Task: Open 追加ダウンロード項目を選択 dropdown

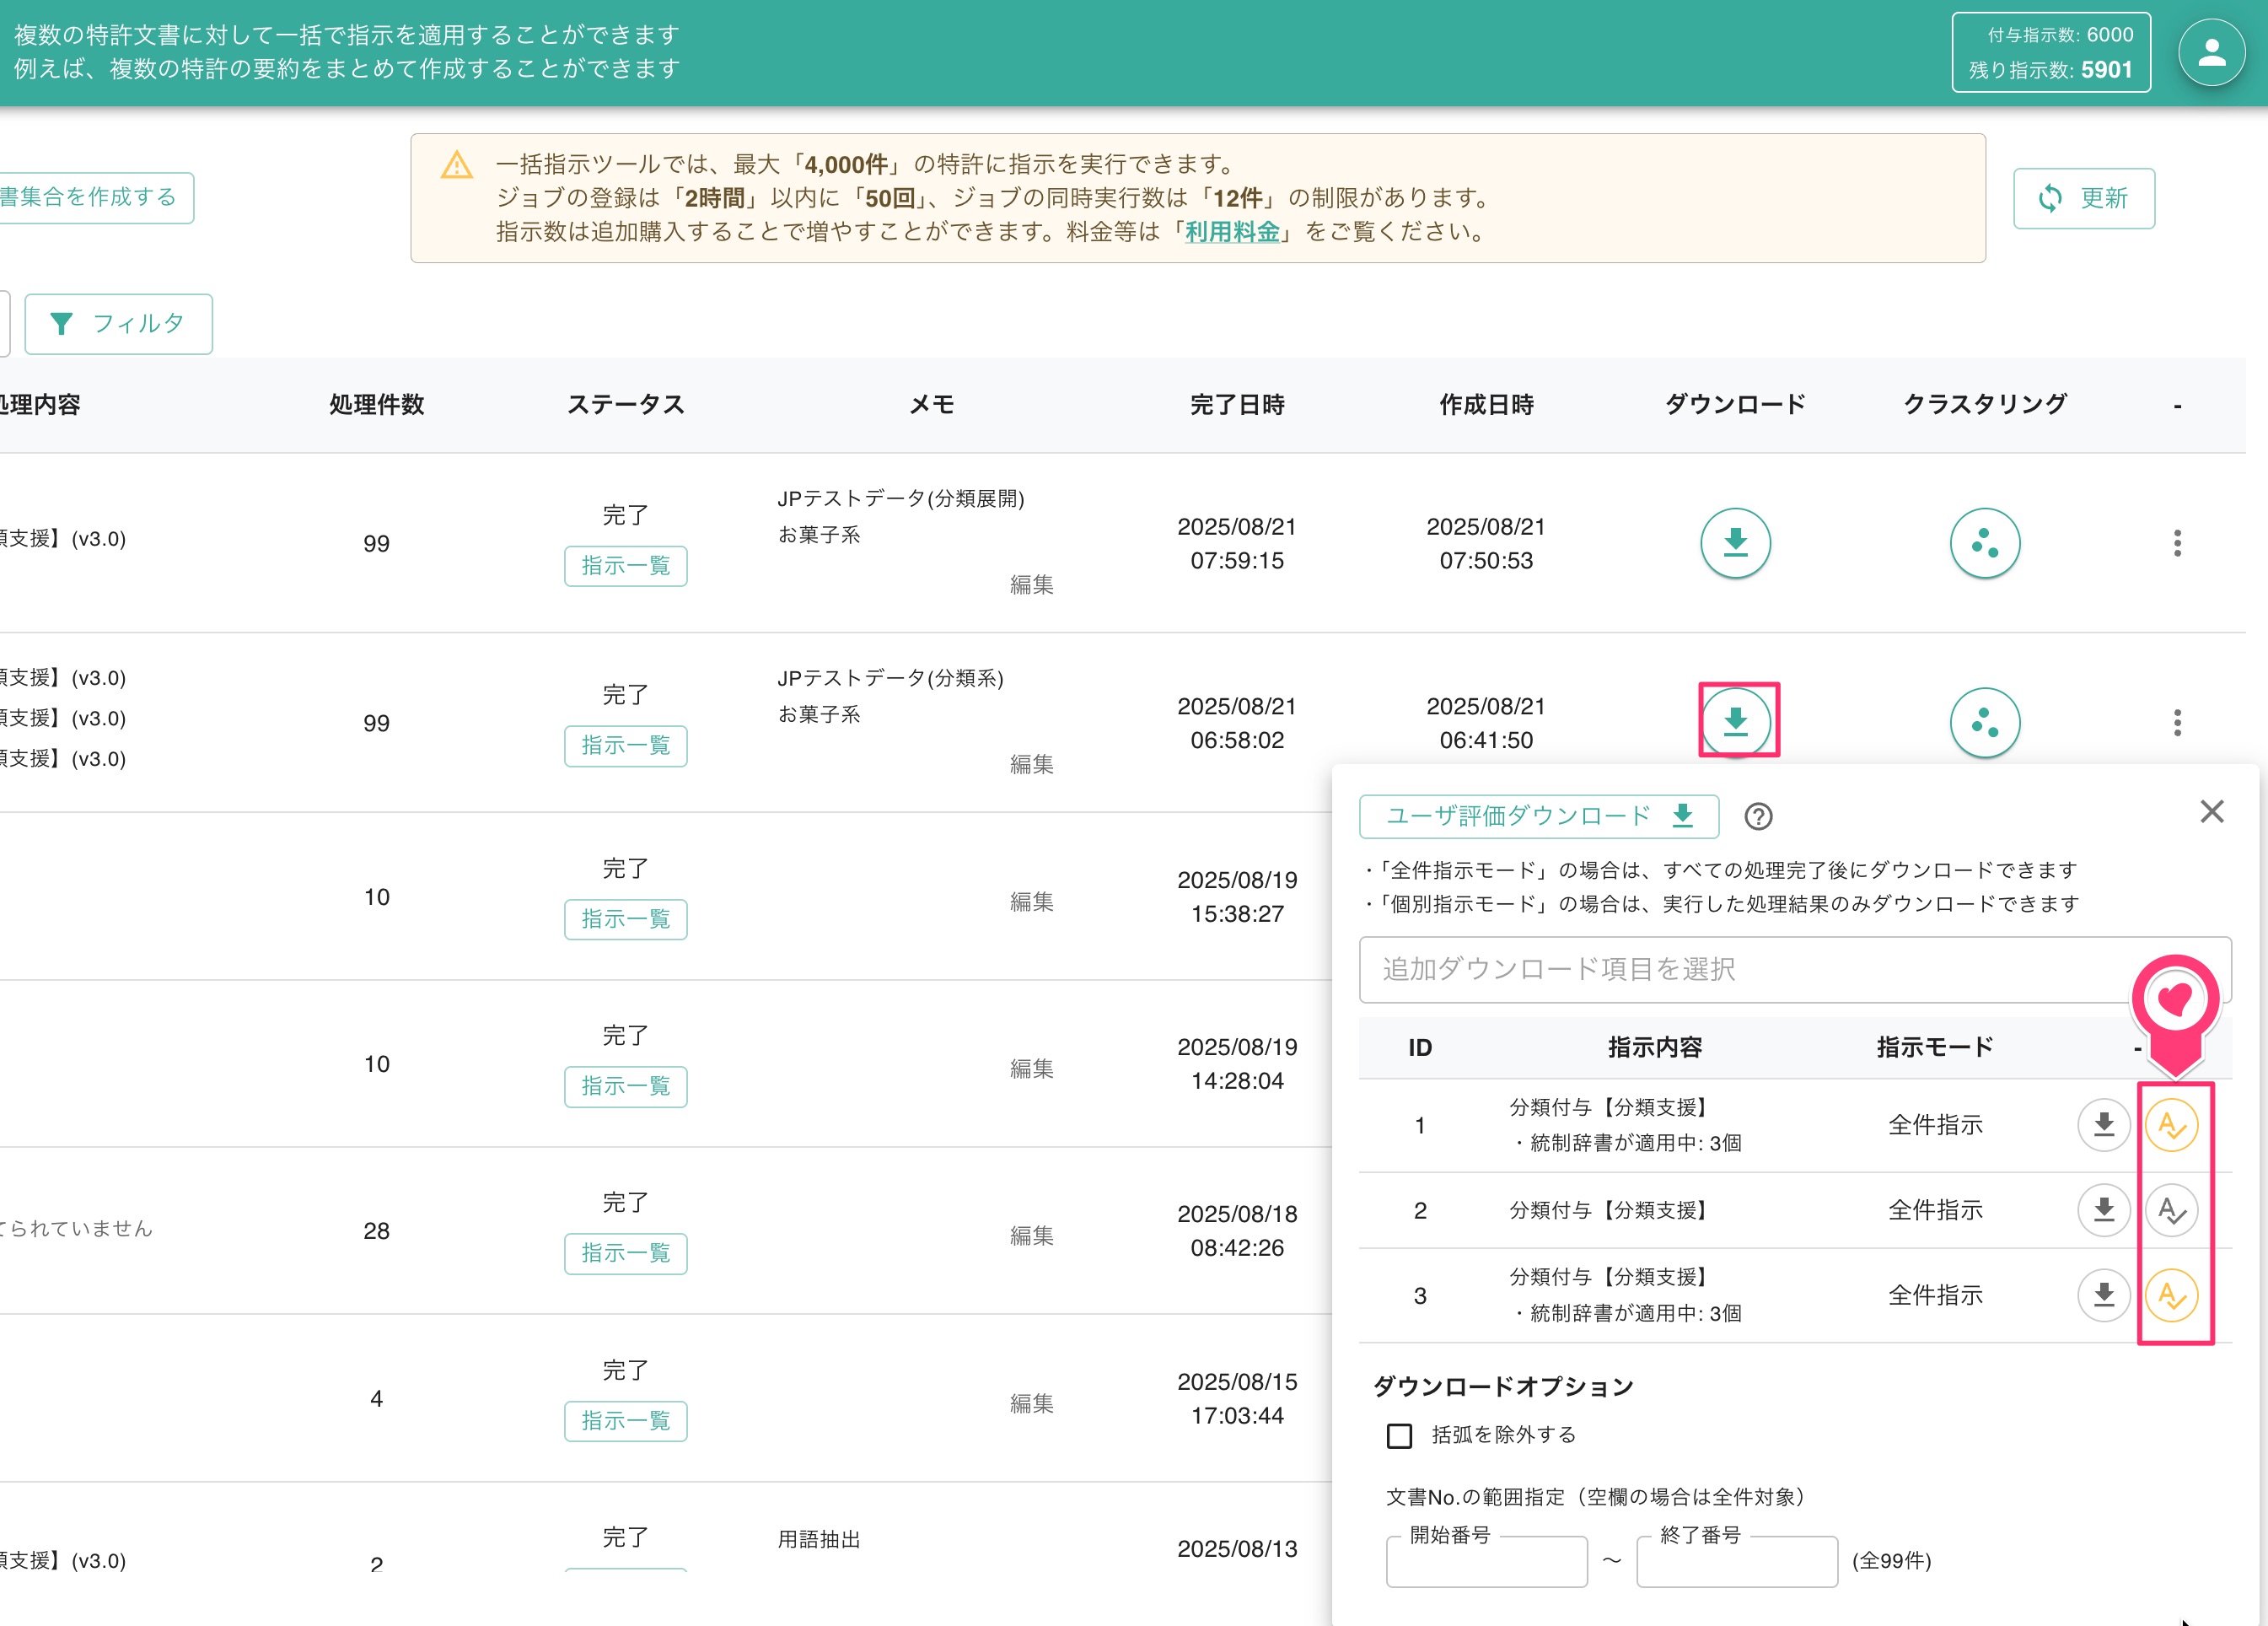Action: pyautogui.click(x=1794, y=969)
